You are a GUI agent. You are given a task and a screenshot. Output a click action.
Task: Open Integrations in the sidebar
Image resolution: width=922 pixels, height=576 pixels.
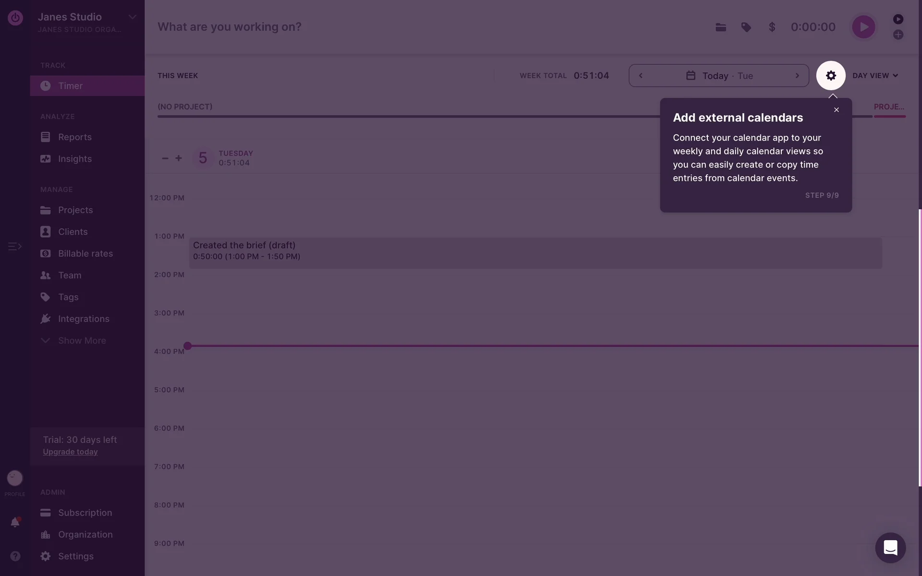click(x=84, y=319)
